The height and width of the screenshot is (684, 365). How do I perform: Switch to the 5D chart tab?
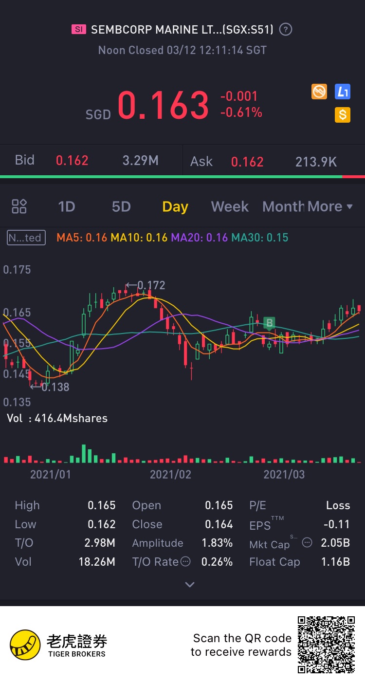point(121,206)
